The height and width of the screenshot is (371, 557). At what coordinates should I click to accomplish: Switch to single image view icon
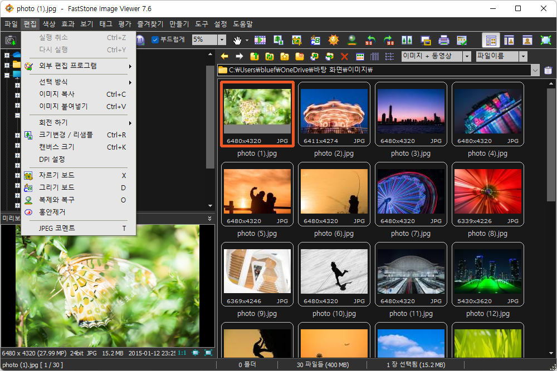click(527, 40)
